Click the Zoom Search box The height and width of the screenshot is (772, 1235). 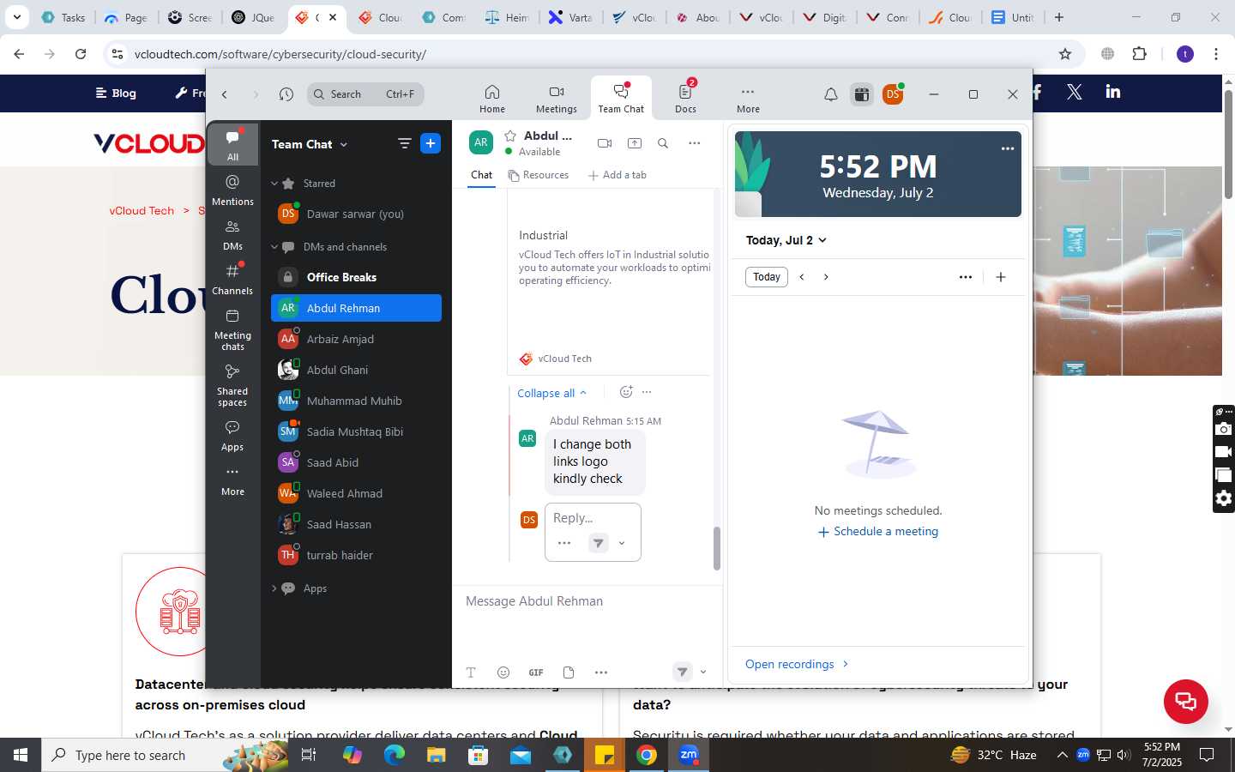pos(366,94)
